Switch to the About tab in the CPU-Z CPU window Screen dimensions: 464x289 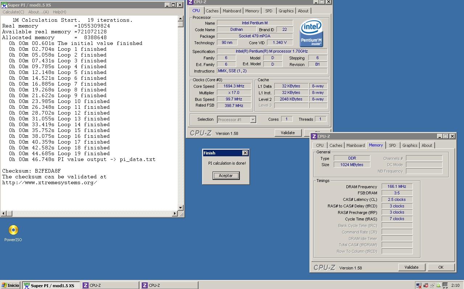(x=303, y=11)
